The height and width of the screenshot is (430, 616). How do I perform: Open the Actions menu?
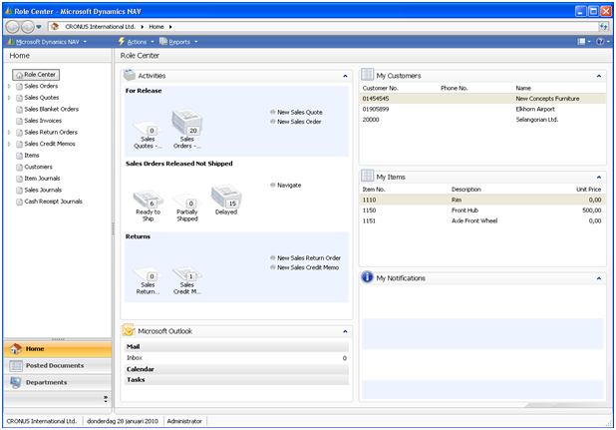136,42
